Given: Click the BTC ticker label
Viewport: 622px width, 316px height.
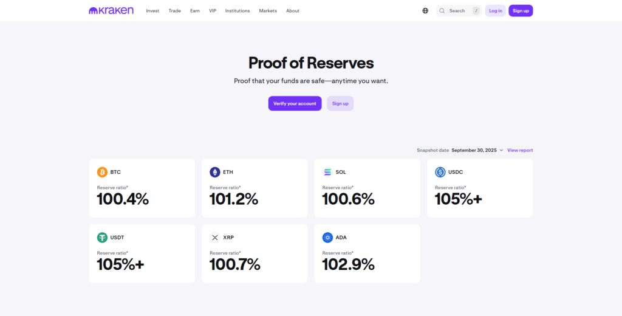Looking at the screenshot, I should [115, 173].
